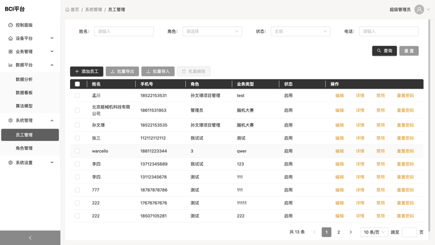This screenshot has height=245, width=435.
Task: Open the 状态 status dropdown filter
Action: click(x=300, y=32)
